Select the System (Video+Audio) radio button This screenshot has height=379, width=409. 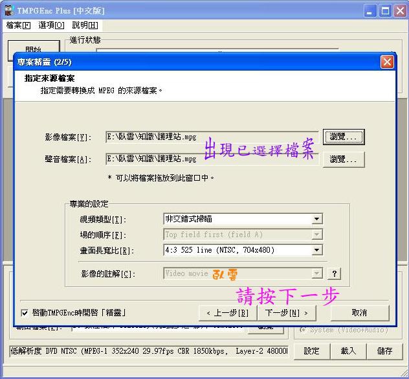303,330
